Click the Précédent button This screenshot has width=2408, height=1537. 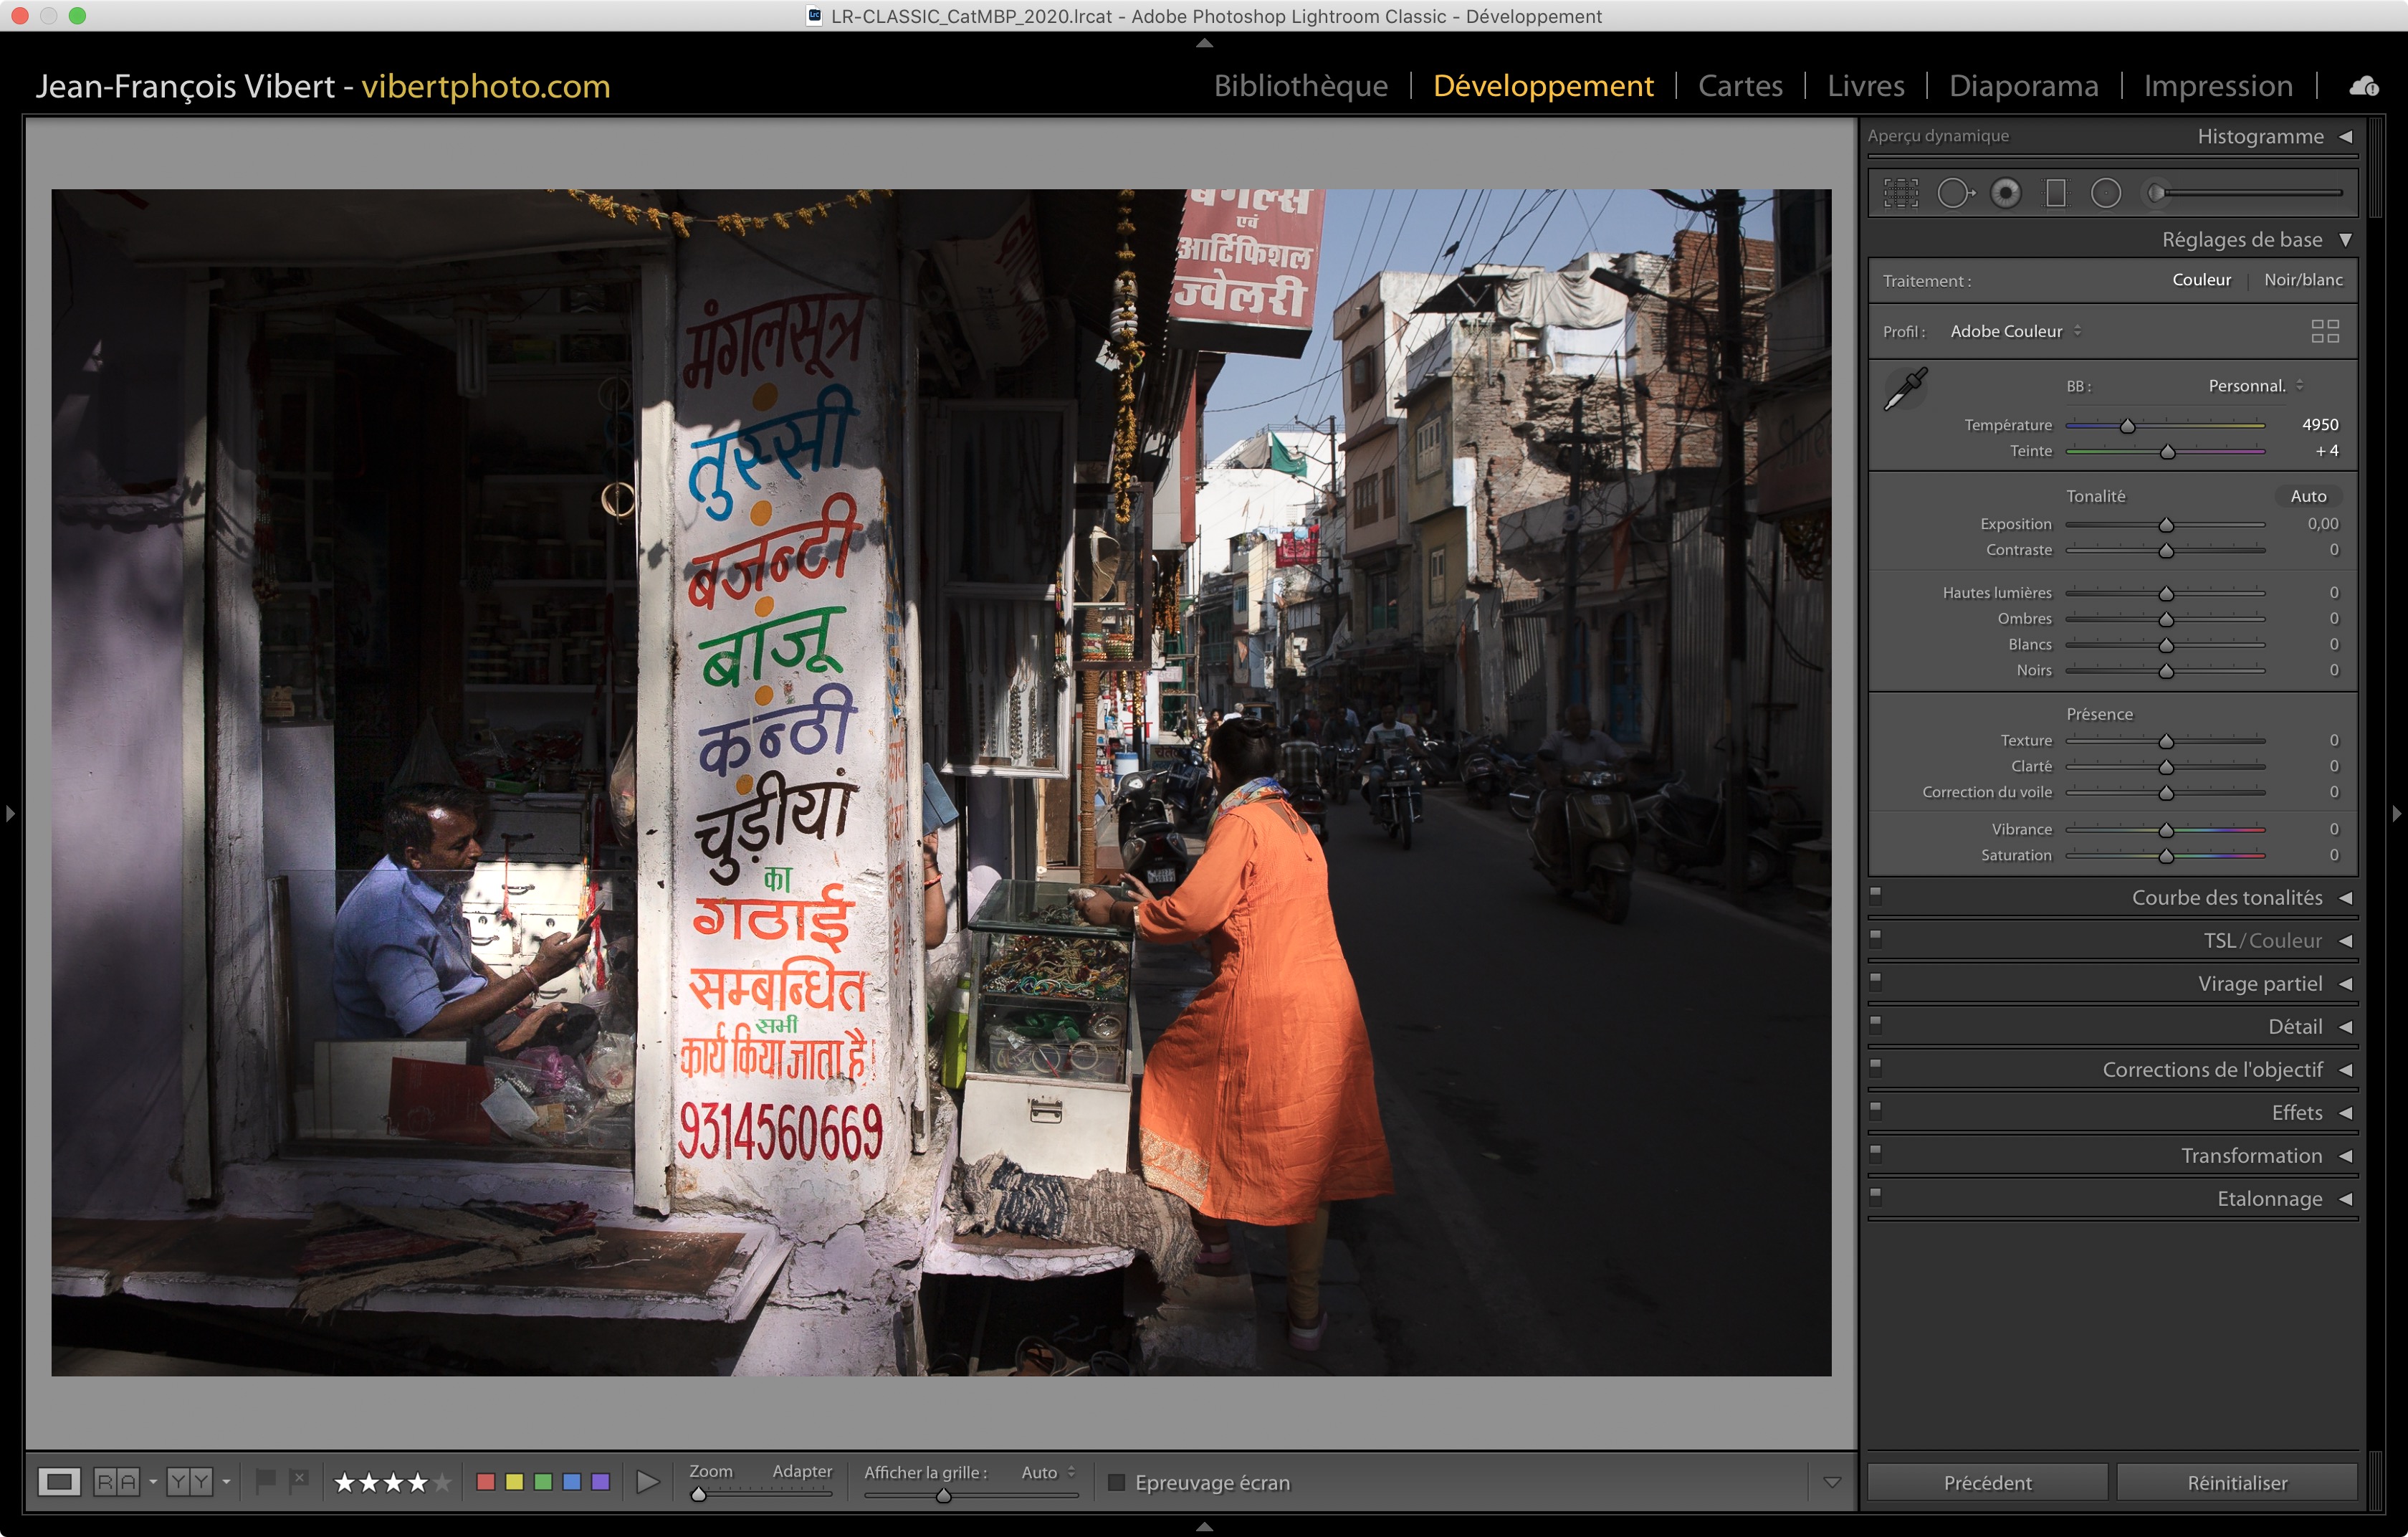pos(1987,1482)
